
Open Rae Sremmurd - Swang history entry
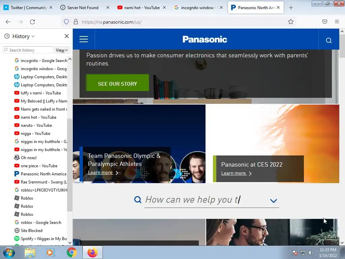pyautogui.click(x=40, y=182)
